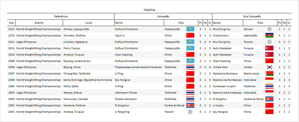Click the Santo Domingo, República Dominicana cell
Screen dimensions: 299x122
[88, 80]
